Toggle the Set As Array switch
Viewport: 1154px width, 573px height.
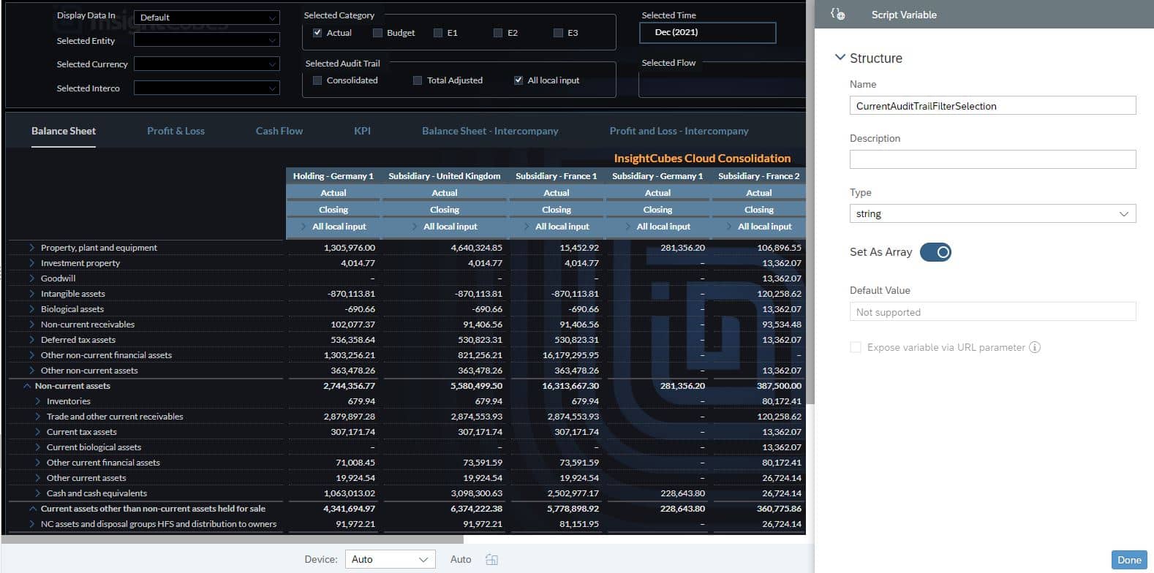click(x=935, y=252)
